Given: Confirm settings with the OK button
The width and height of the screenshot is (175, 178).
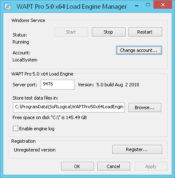Looking at the screenshot, I should 77,166.
